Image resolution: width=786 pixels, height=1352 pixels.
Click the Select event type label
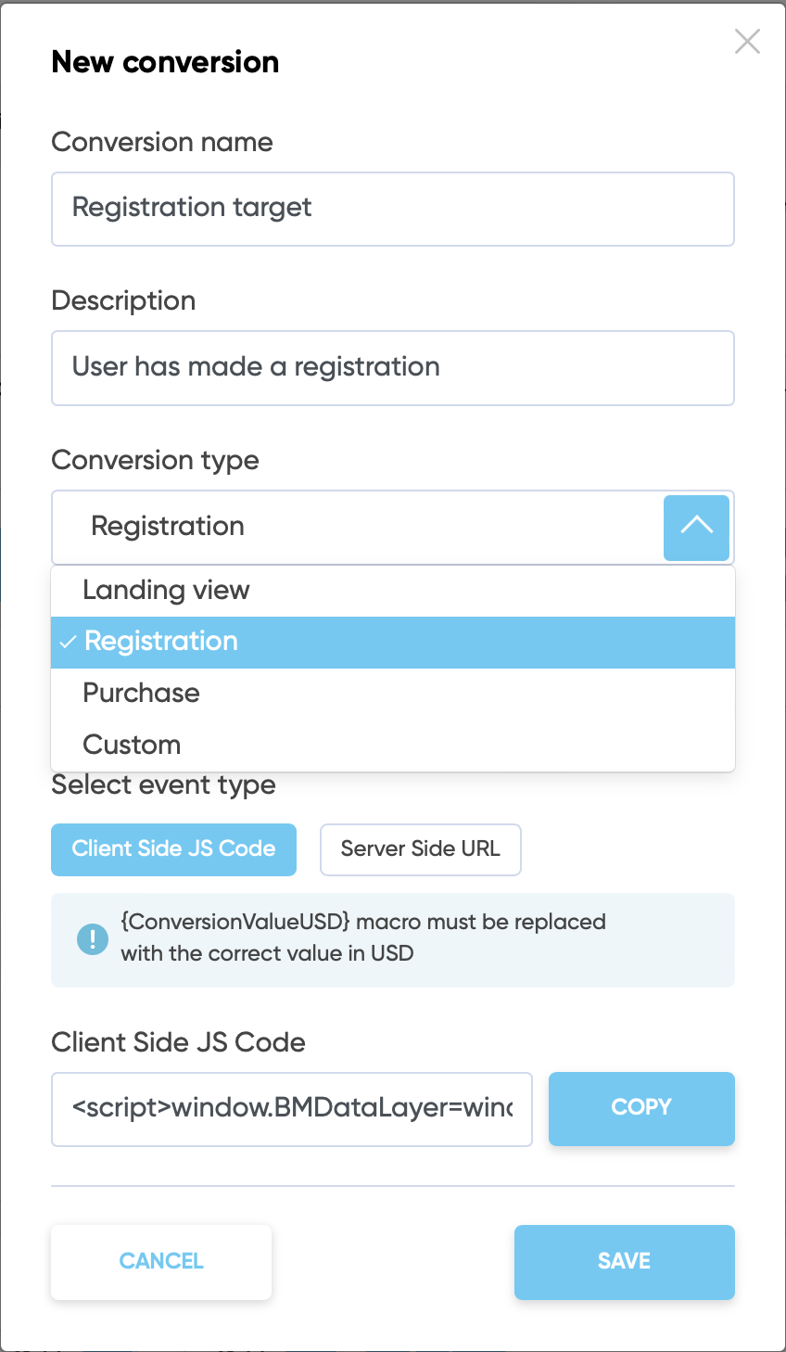pos(163,785)
